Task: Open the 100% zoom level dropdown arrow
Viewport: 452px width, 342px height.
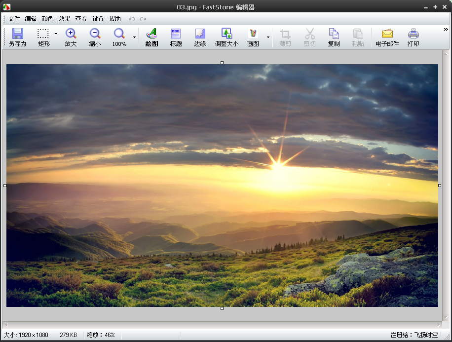Action: (134, 37)
